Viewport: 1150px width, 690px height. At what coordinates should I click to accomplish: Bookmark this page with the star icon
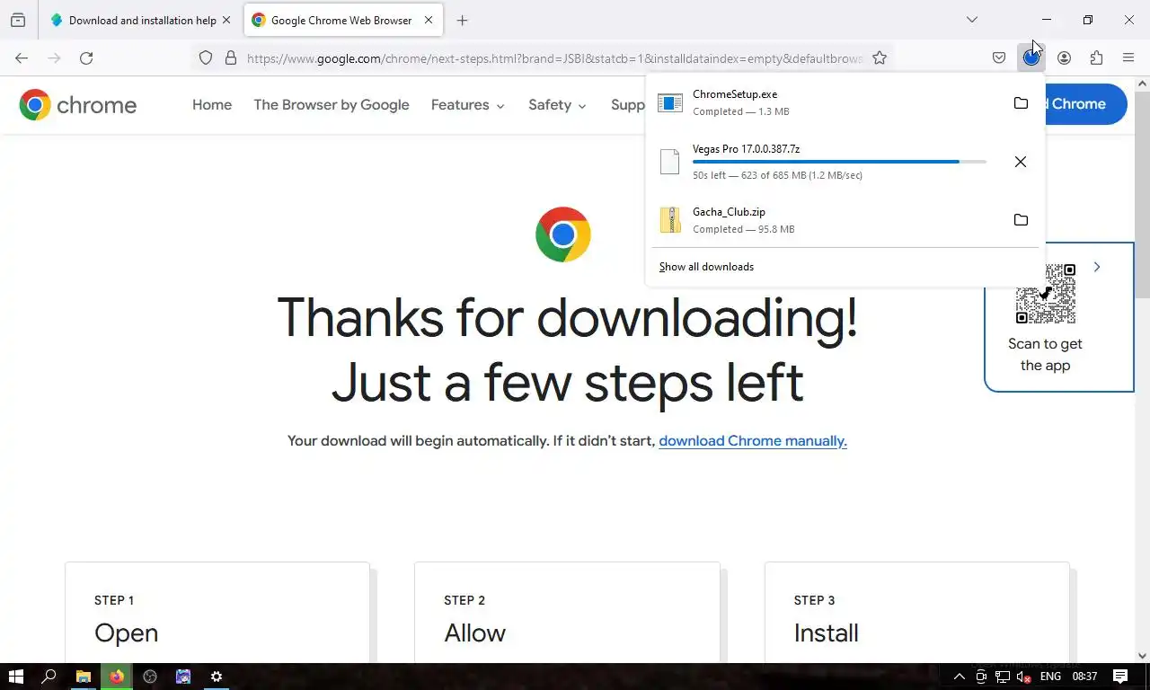pyautogui.click(x=880, y=57)
